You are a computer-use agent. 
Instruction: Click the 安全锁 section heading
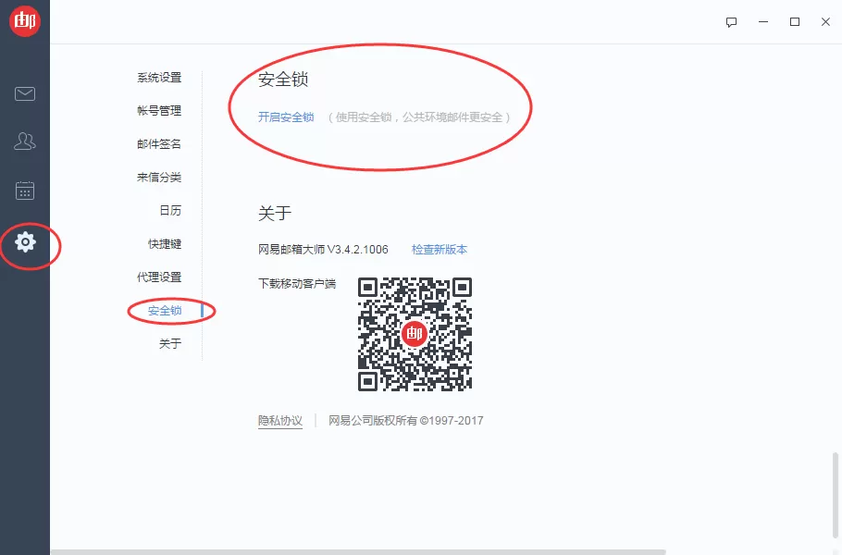pyautogui.click(x=283, y=80)
